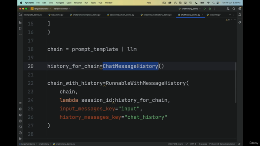260x146 pixels.
Task: Click line:column position 20:37 indicator
Action: [175, 144]
